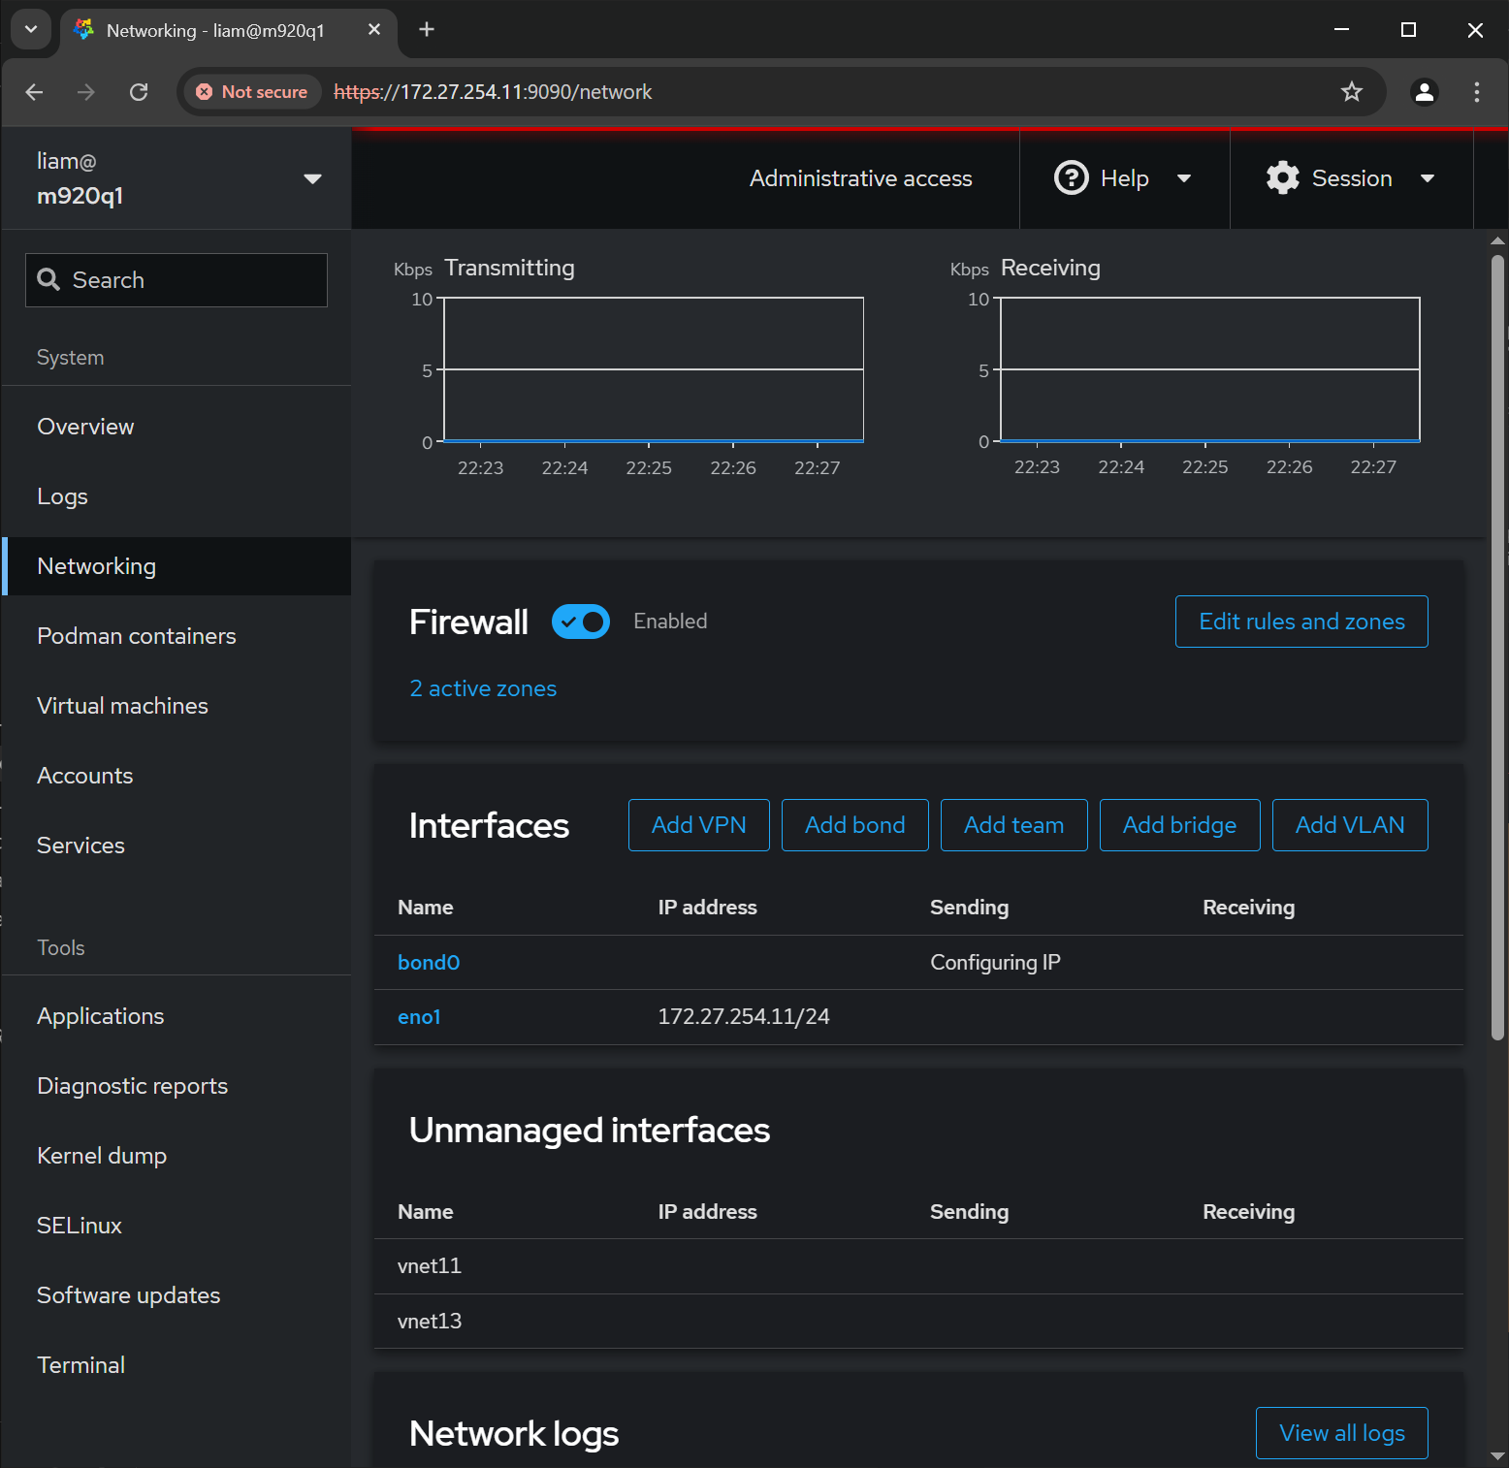Go to the Services page
This screenshot has height=1468, width=1509.
click(x=177, y=846)
